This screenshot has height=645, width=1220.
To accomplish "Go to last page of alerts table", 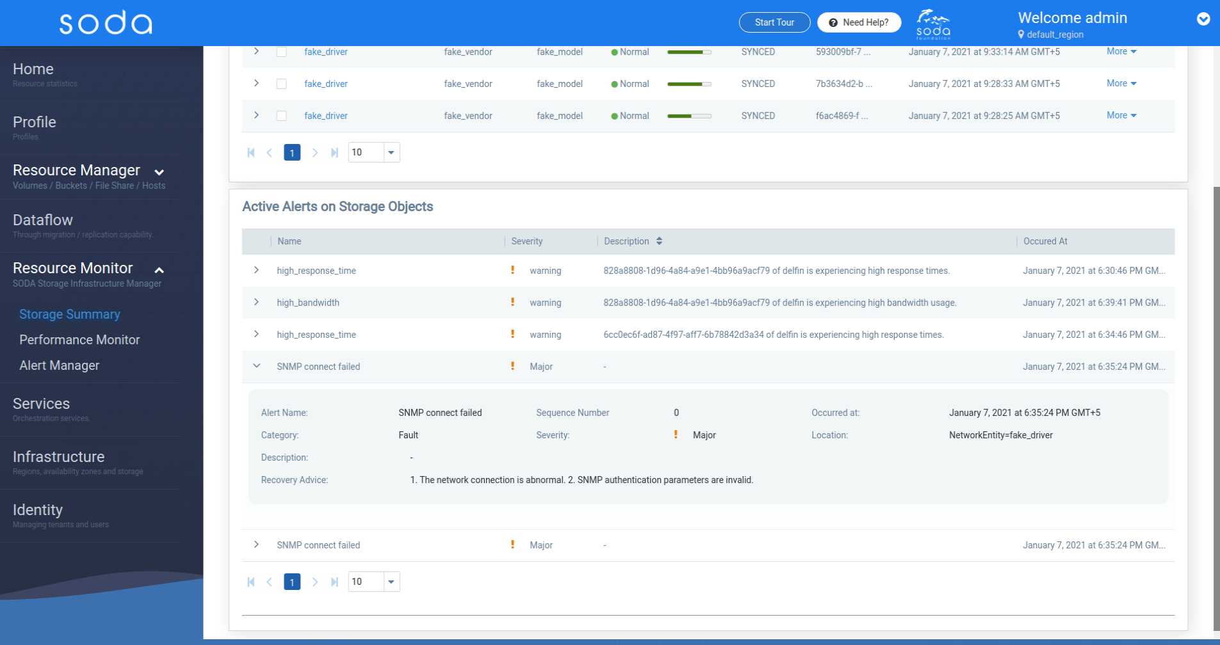I will coord(334,582).
